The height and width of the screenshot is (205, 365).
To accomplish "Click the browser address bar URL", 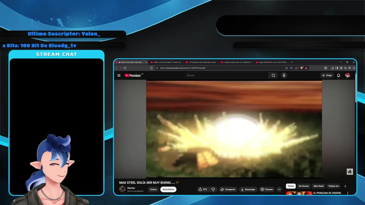I will 182,68.
